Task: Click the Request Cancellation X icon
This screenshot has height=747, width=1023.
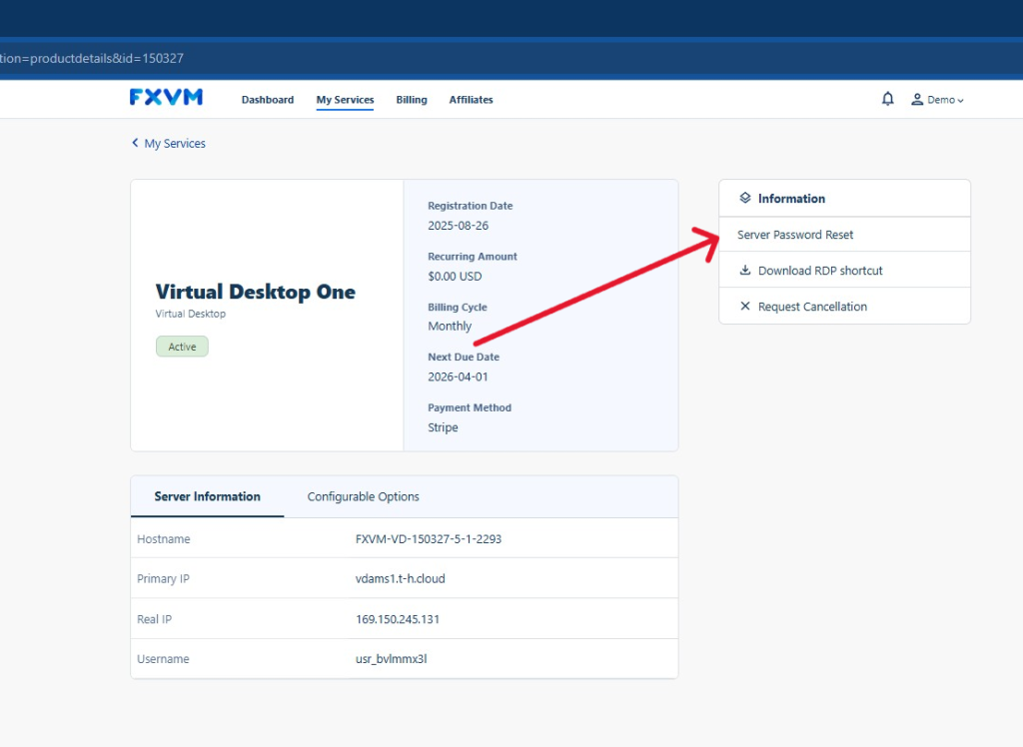Action: click(745, 307)
